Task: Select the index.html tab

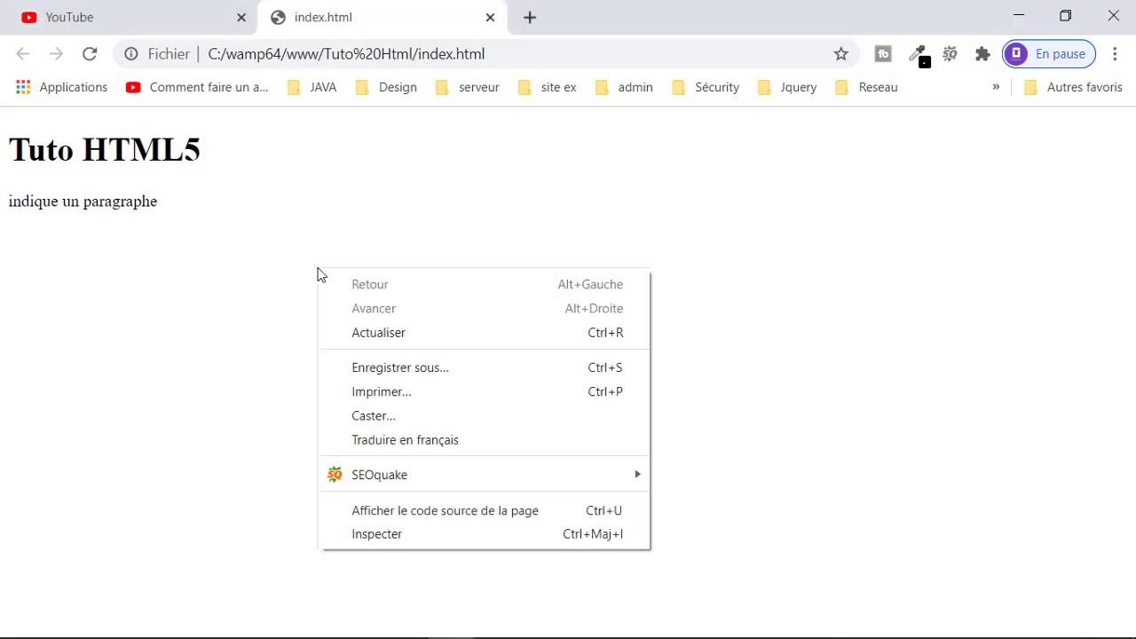Action: pyautogui.click(x=382, y=18)
